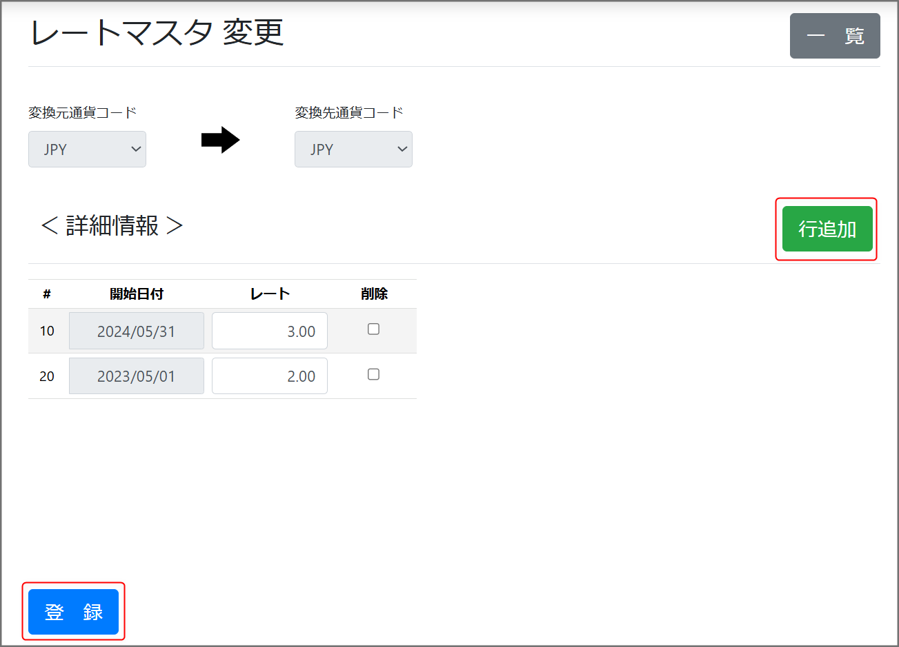Tick the delete checkbox for row 20
The height and width of the screenshot is (647, 899).
click(373, 374)
